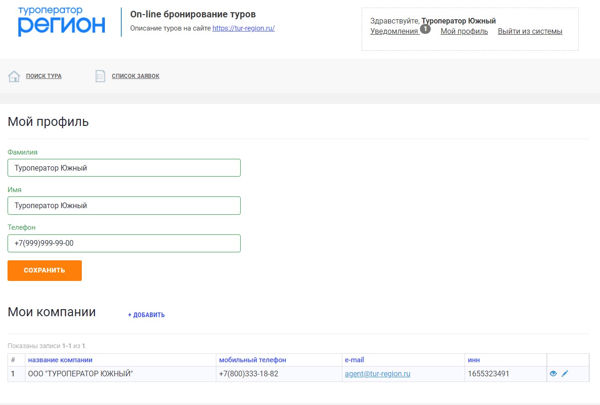Image resolution: width=600 pixels, height=405 pixels.
Task: Sort the table by инн column
Action: point(474,360)
